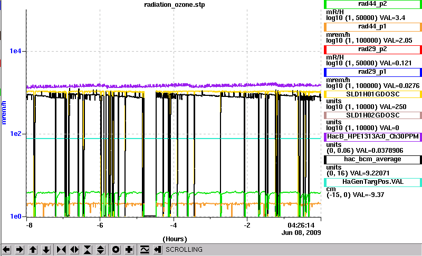The height and width of the screenshot is (256, 422).
Task: Pan the plot up with up arrow
Action: (33, 250)
